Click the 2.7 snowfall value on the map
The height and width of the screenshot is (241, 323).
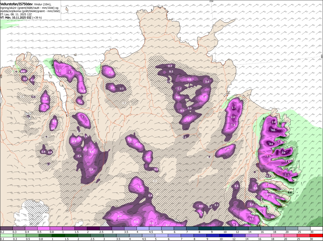coord(233,108)
